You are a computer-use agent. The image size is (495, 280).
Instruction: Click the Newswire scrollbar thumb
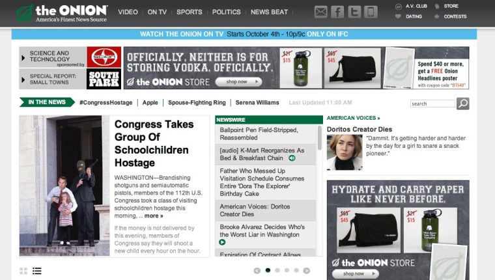click(x=320, y=137)
